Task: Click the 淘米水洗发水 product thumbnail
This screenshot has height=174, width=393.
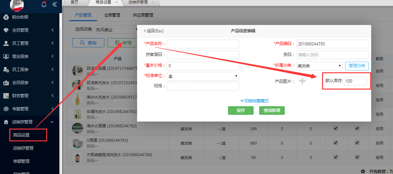Action: click(77, 99)
